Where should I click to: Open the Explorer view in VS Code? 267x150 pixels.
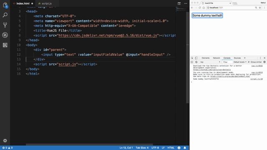(5, 5)
